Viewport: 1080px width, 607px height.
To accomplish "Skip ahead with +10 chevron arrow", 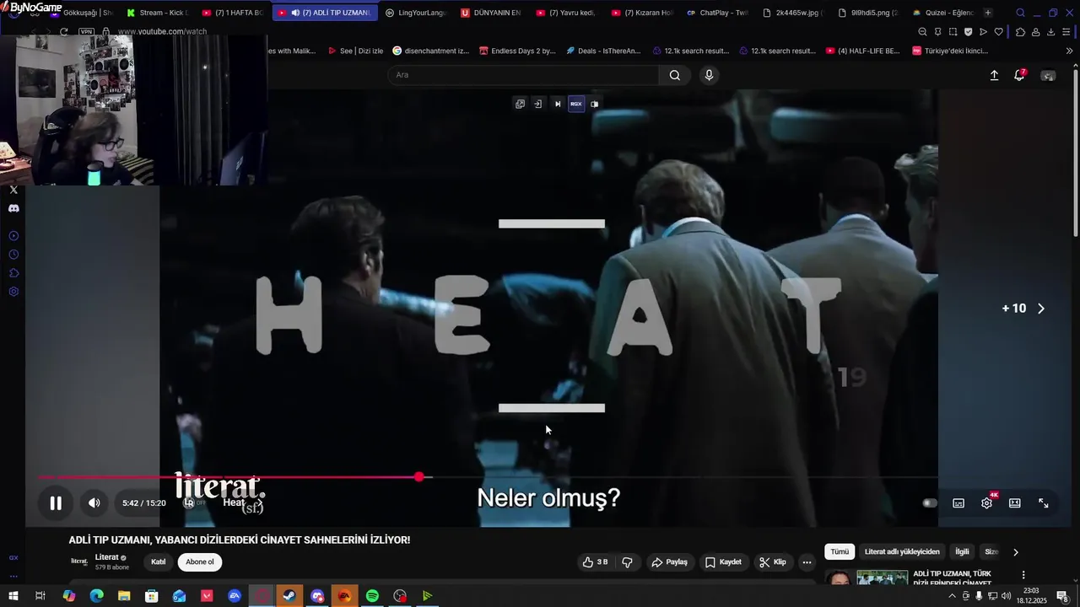I will point(1040,309).
